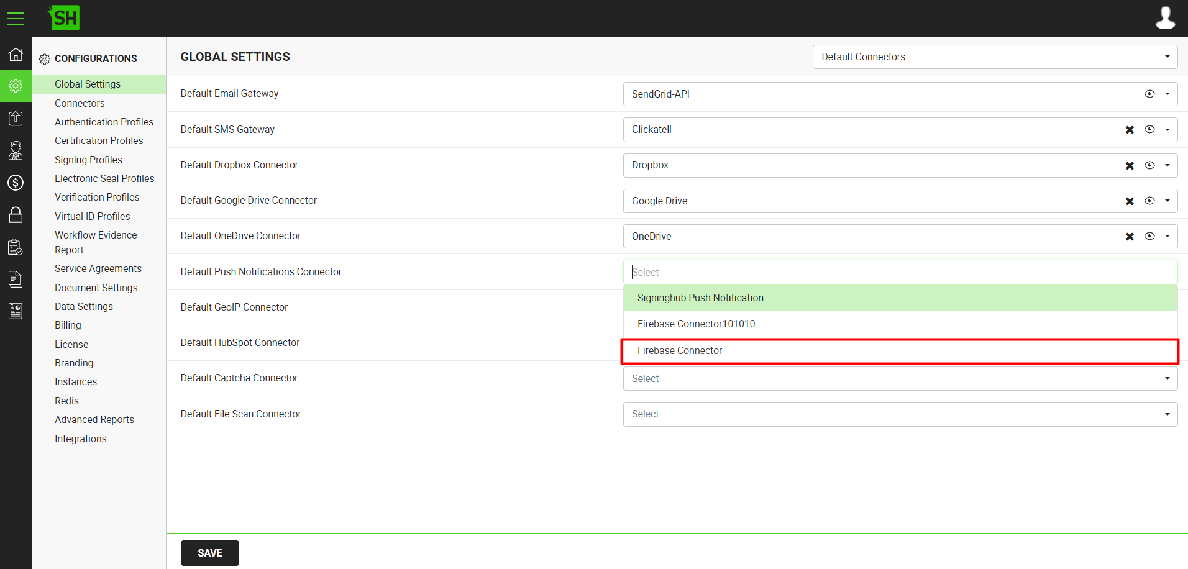The width and height of the screenshot is (1188, 569).
Task: Click the Configurations heading gear icon
Action: [x=45, y=59]
